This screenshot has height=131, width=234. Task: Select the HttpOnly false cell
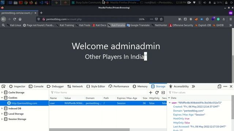click(x=155, y=103)
